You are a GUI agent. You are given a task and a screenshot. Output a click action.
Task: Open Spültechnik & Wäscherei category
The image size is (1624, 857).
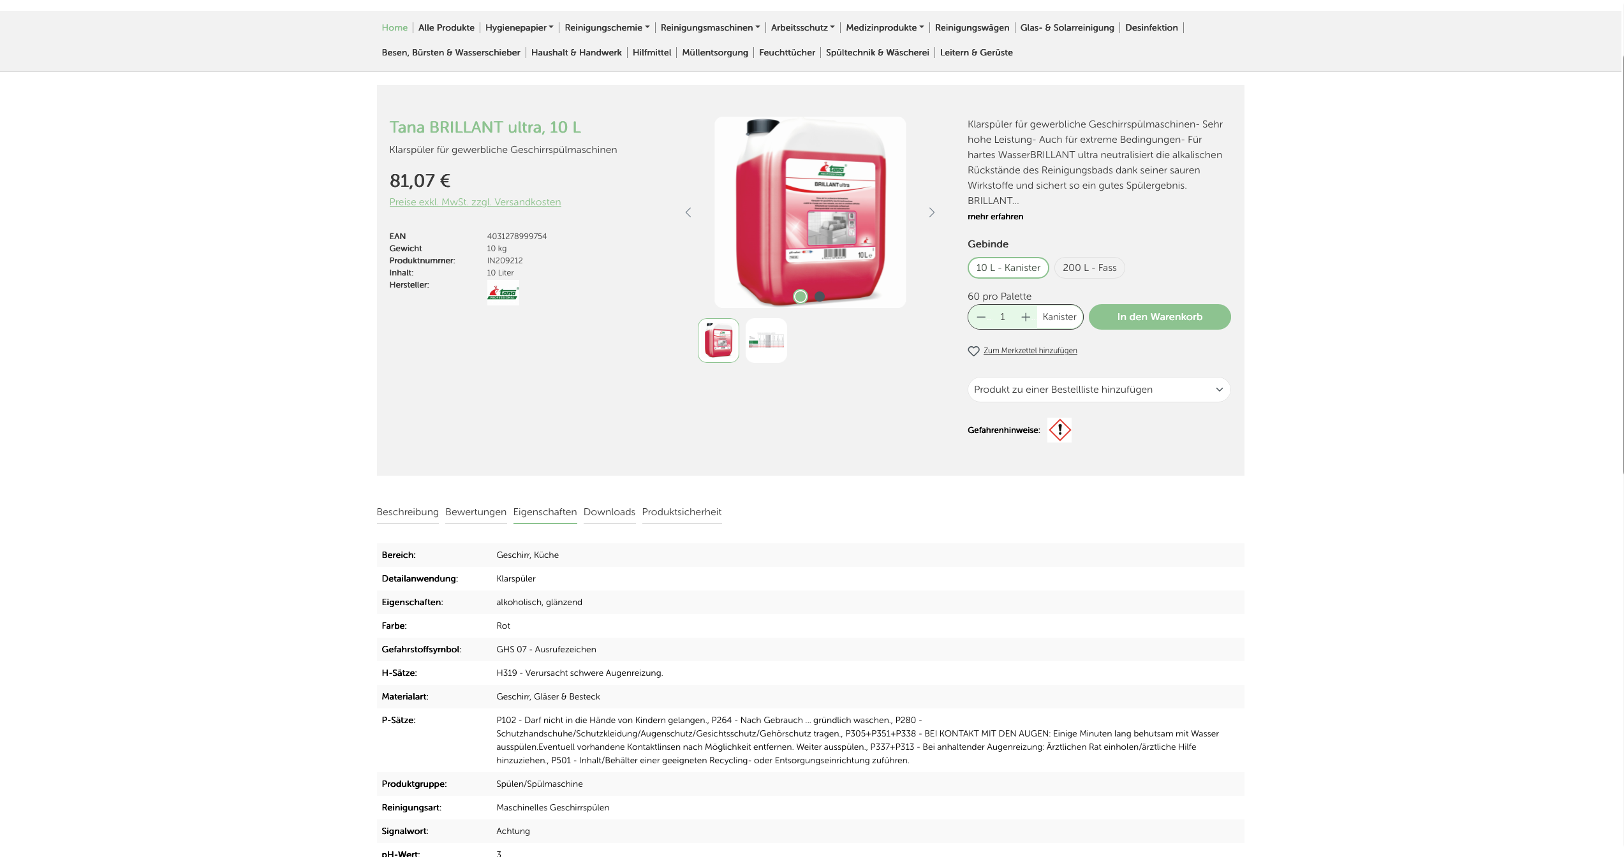(878, 52)
